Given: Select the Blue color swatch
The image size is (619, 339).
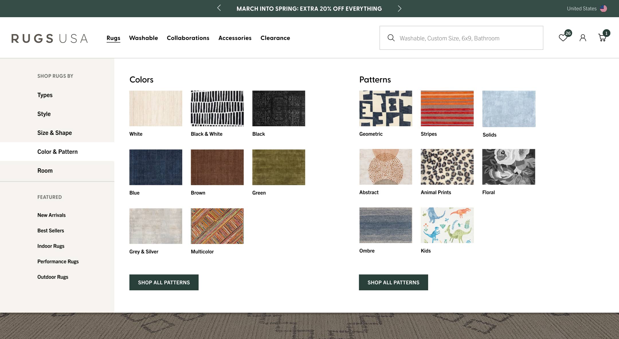Looking at the screenshot, I should tap(156, 167).
